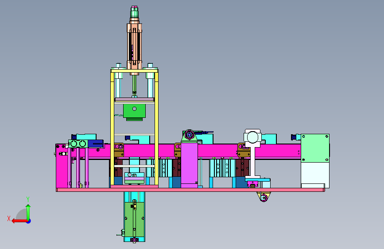Click the red X axis arrow of triad
The height and width of the screenshot is (249, 384).
pyautogui.click(x=19, y=221)
